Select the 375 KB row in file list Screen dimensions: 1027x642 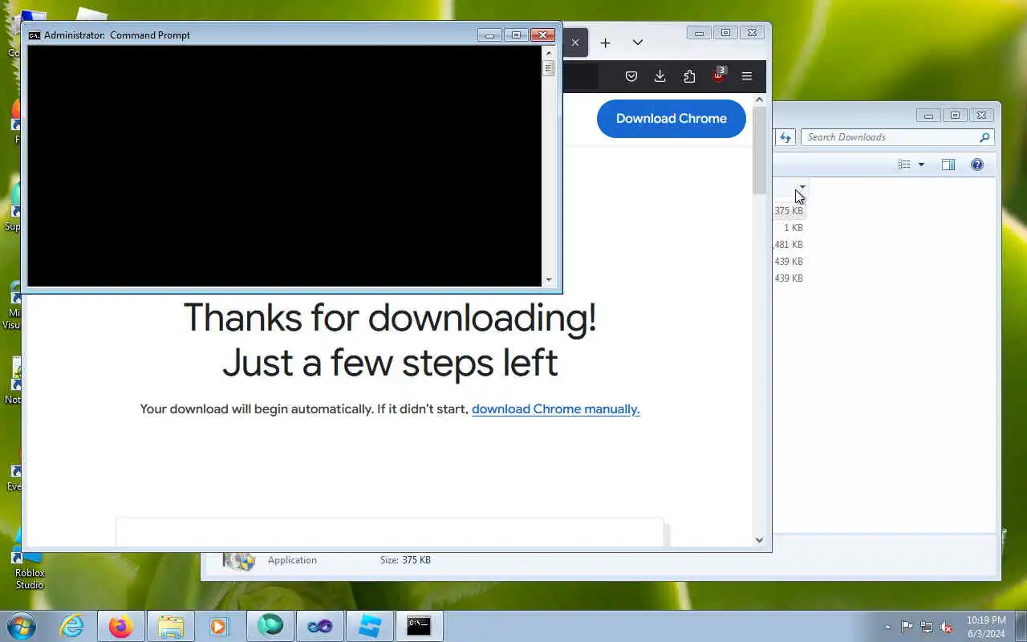[790, 210]
